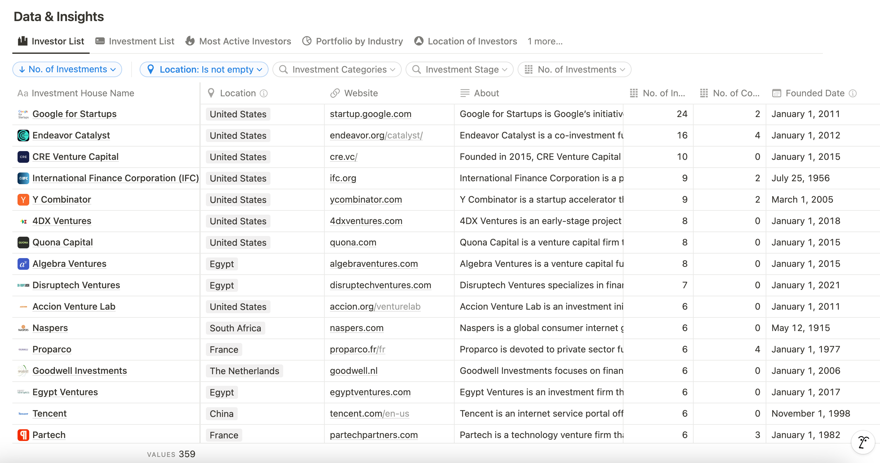Click the info icon next to Location header
880x463 pixels.
[x=263, y=93]
